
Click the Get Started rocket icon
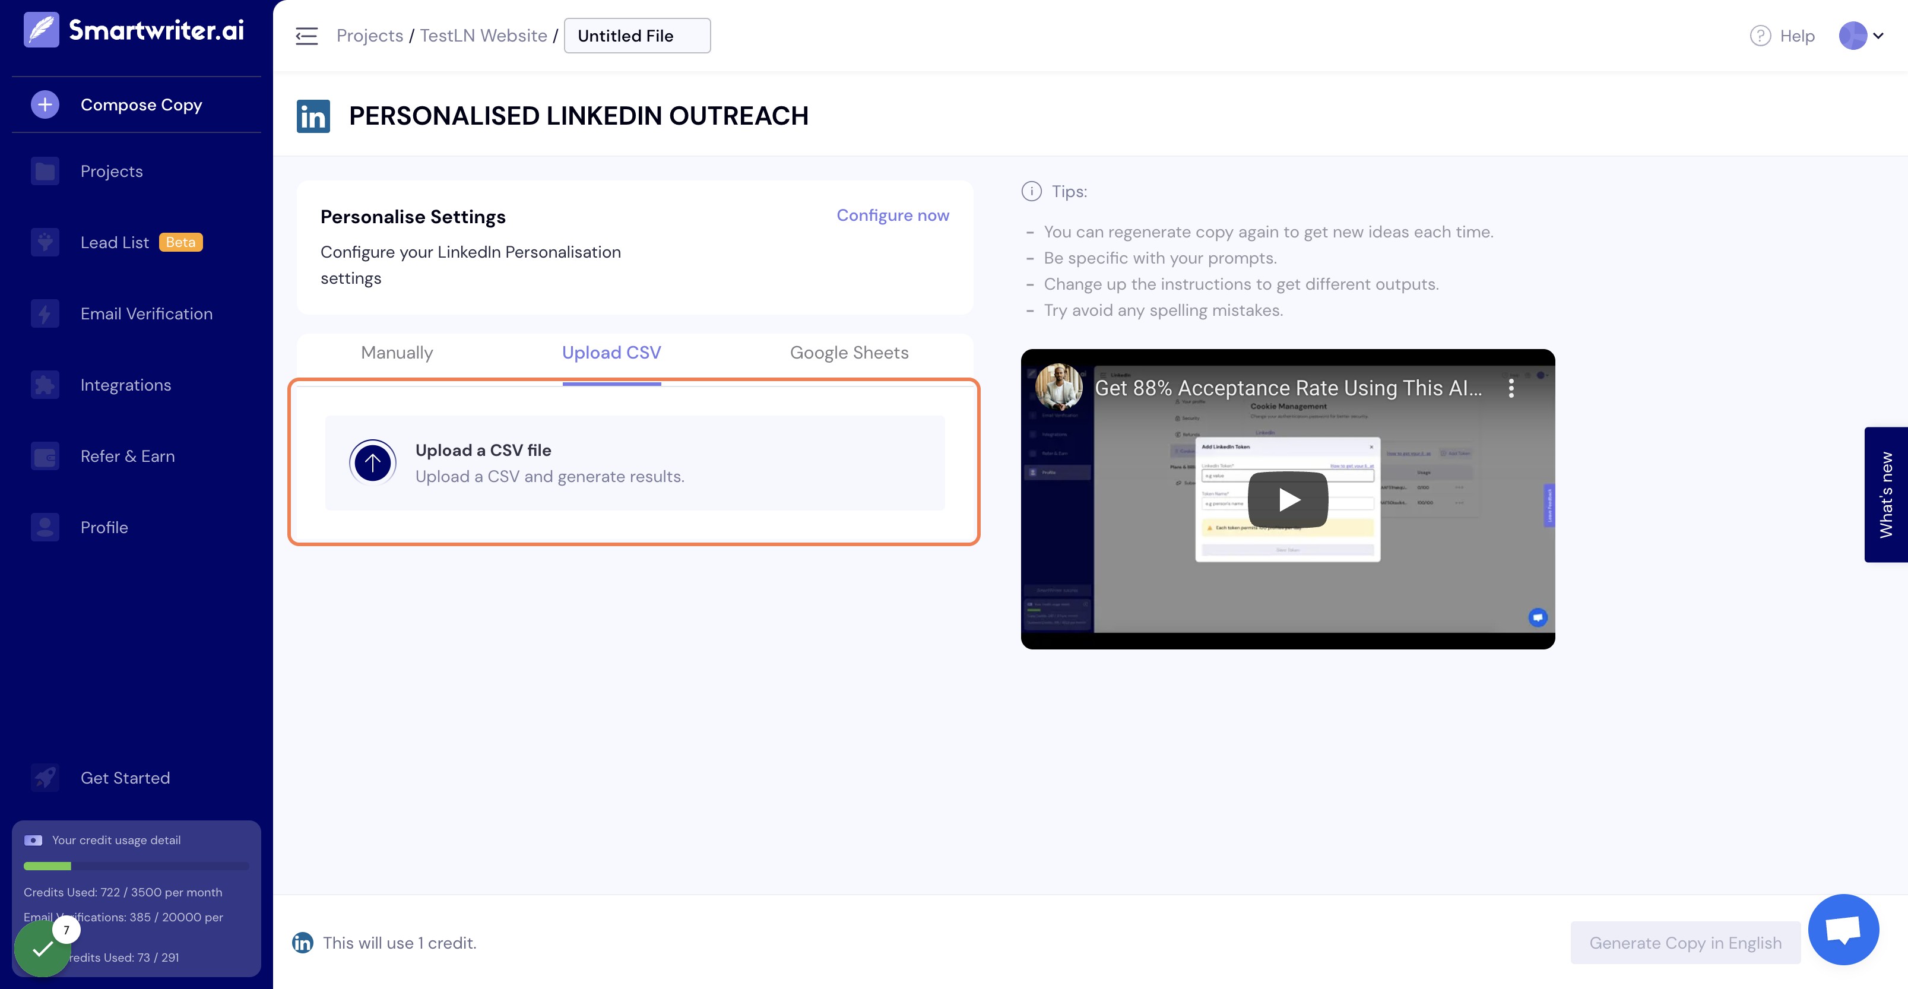[45, 777]
